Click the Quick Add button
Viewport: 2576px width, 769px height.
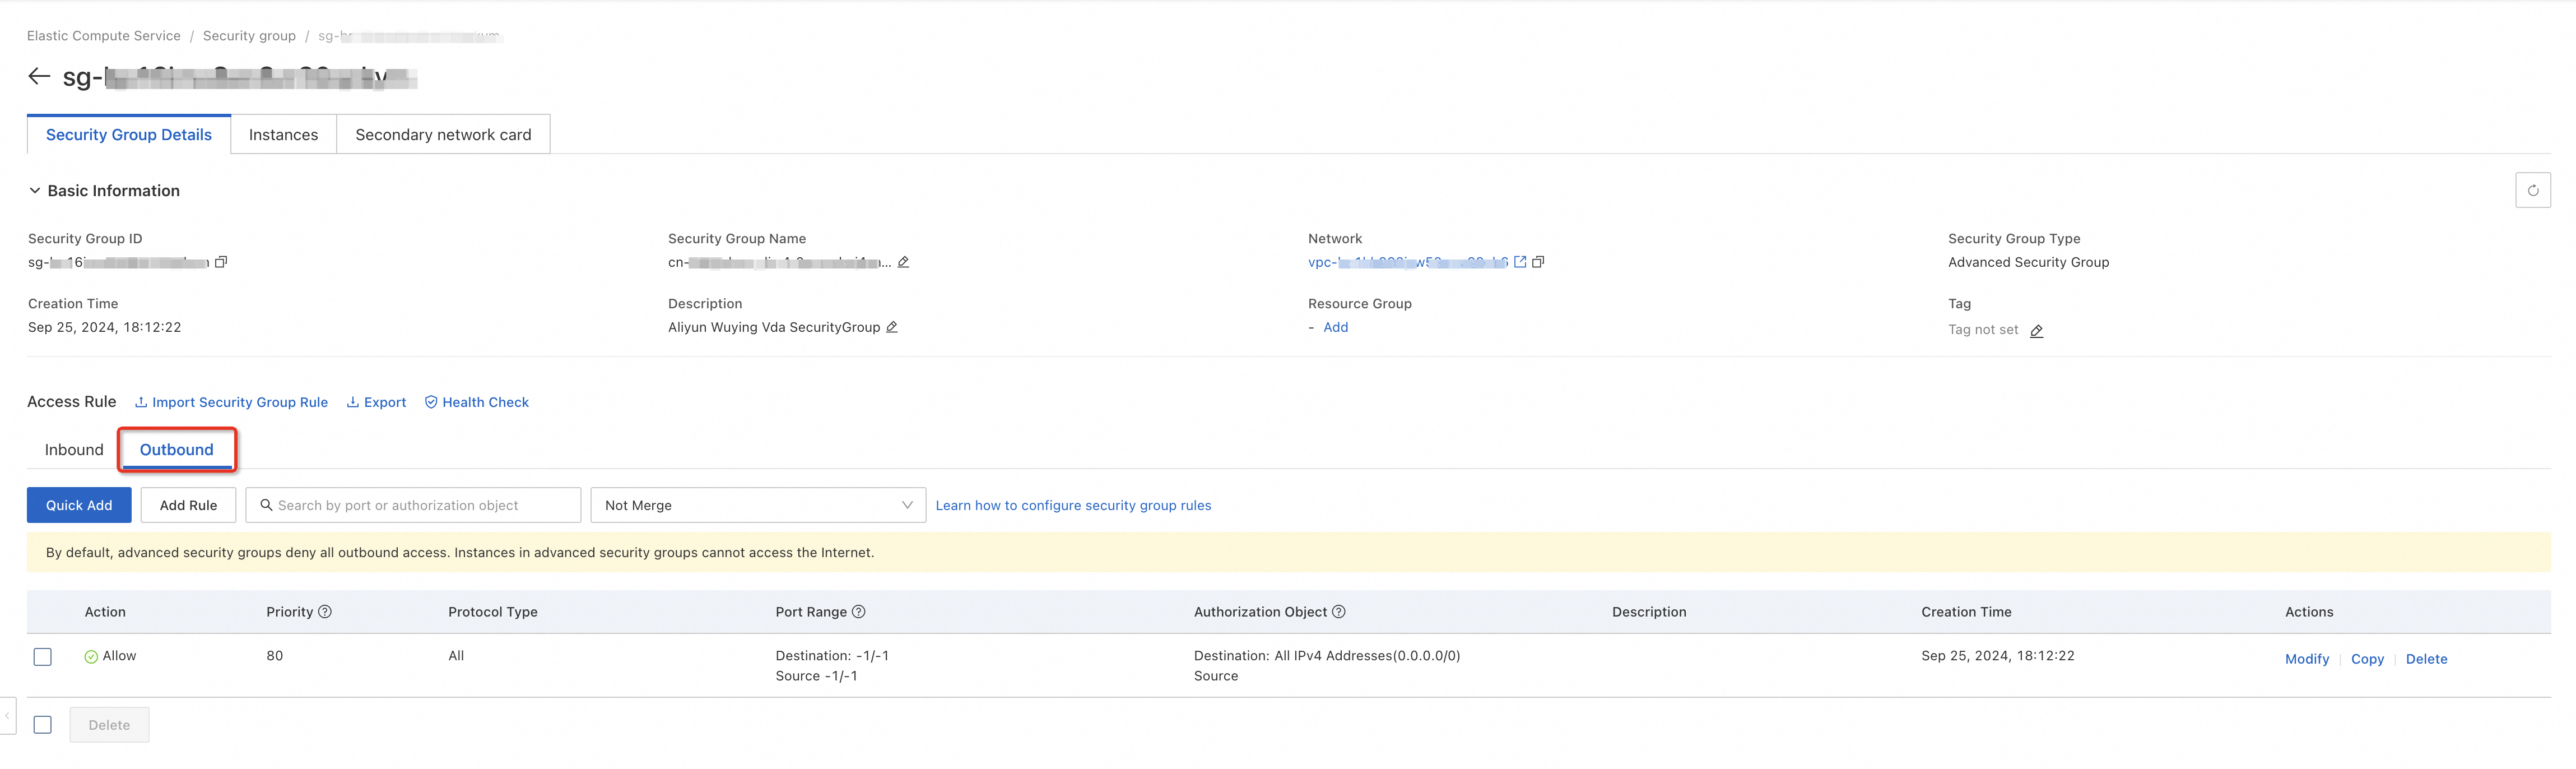79,505
